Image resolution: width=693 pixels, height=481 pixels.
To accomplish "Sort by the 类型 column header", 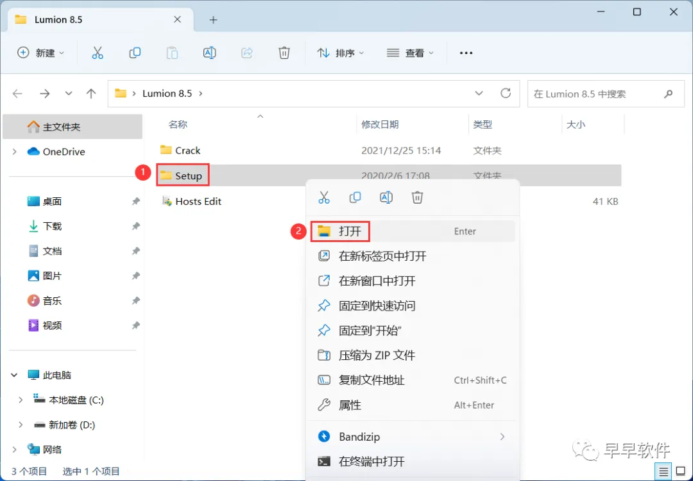I will point(483,125).
